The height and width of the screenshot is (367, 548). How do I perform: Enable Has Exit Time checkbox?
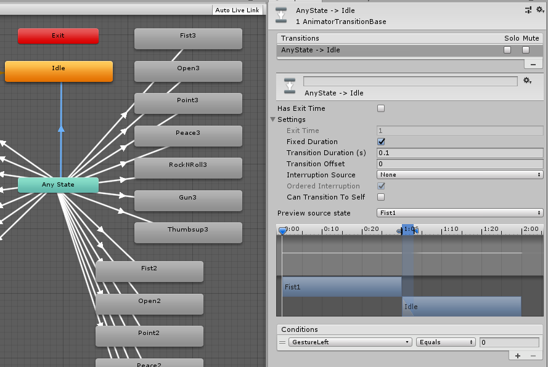point(381,108)
